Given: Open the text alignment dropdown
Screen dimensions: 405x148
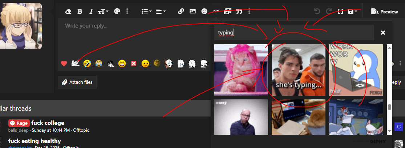Looking at the screenshot, I should click(161, 11).
